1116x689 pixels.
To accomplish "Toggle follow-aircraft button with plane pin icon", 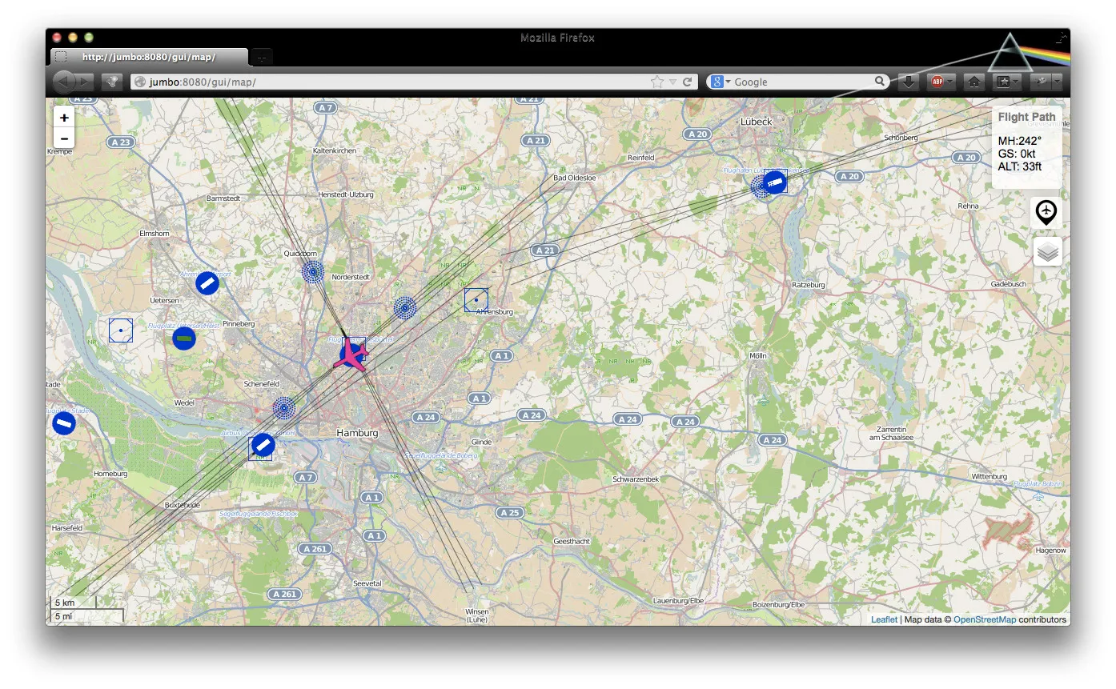I will [1046, 213].
